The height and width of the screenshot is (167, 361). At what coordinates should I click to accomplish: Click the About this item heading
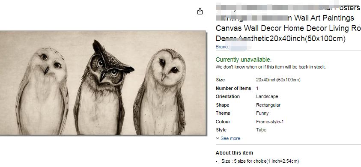coord(234,153)
